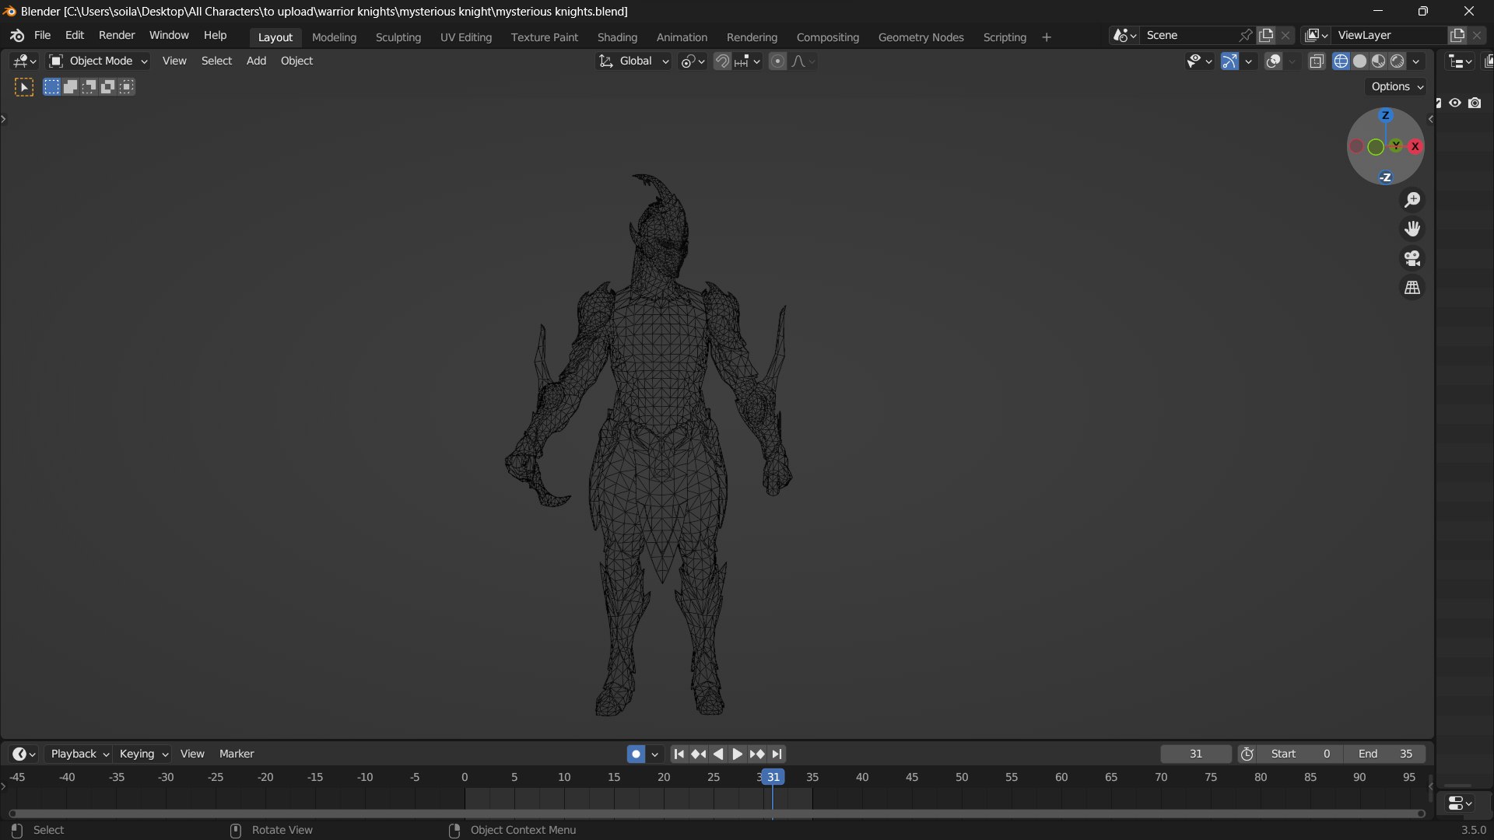1494x840 pixels.
Task: Choose Extend selection mode icon
Action: 70,87
